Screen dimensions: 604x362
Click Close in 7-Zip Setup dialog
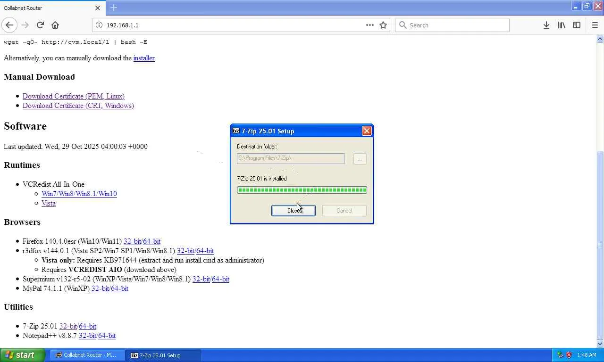pyautogui.click(x=294, y=211)
